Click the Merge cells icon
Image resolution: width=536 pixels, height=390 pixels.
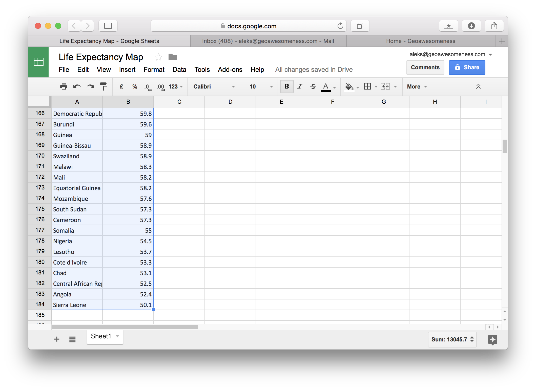(x=385, y=86)
